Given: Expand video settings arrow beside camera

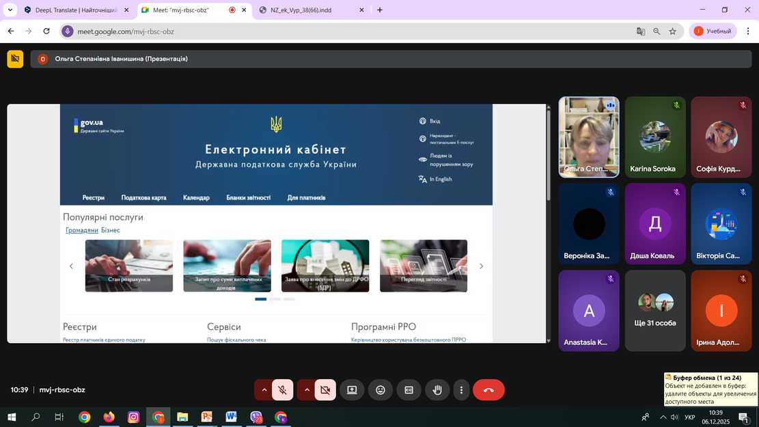Looking at the screenshot, I should tap(307, 390).
